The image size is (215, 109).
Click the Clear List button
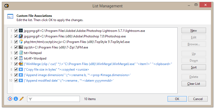(x=194, y=84)
